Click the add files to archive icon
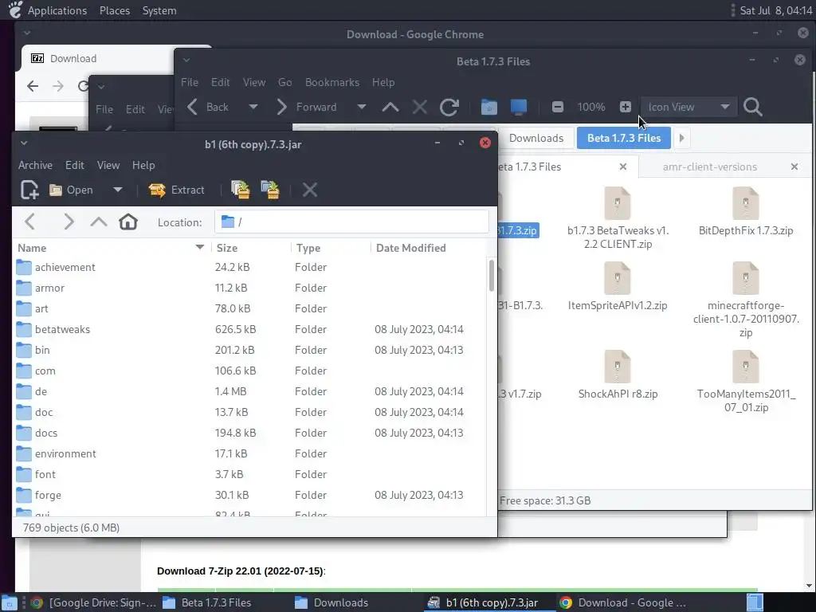This screenshot has width=816, height=612. pos(241,190)
